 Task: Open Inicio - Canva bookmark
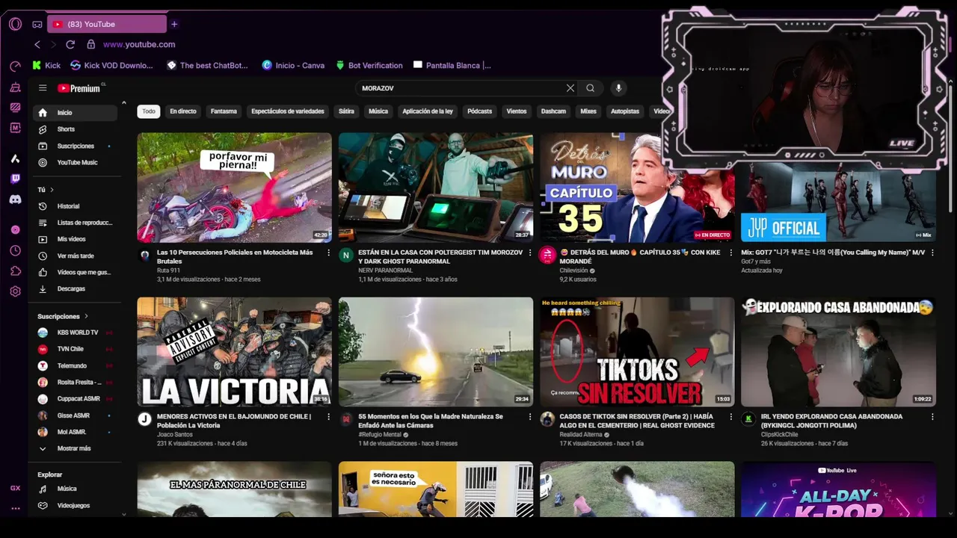293,65
